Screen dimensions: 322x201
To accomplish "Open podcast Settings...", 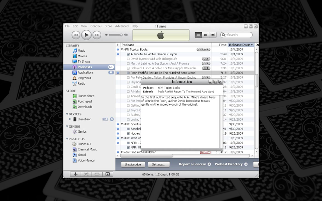I will click(x=159, y=164).
